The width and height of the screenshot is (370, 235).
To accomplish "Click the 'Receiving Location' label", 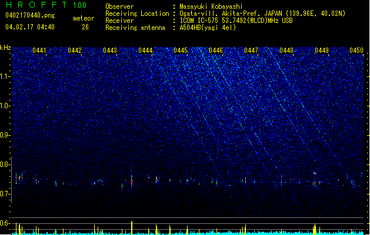I will 137,14.
